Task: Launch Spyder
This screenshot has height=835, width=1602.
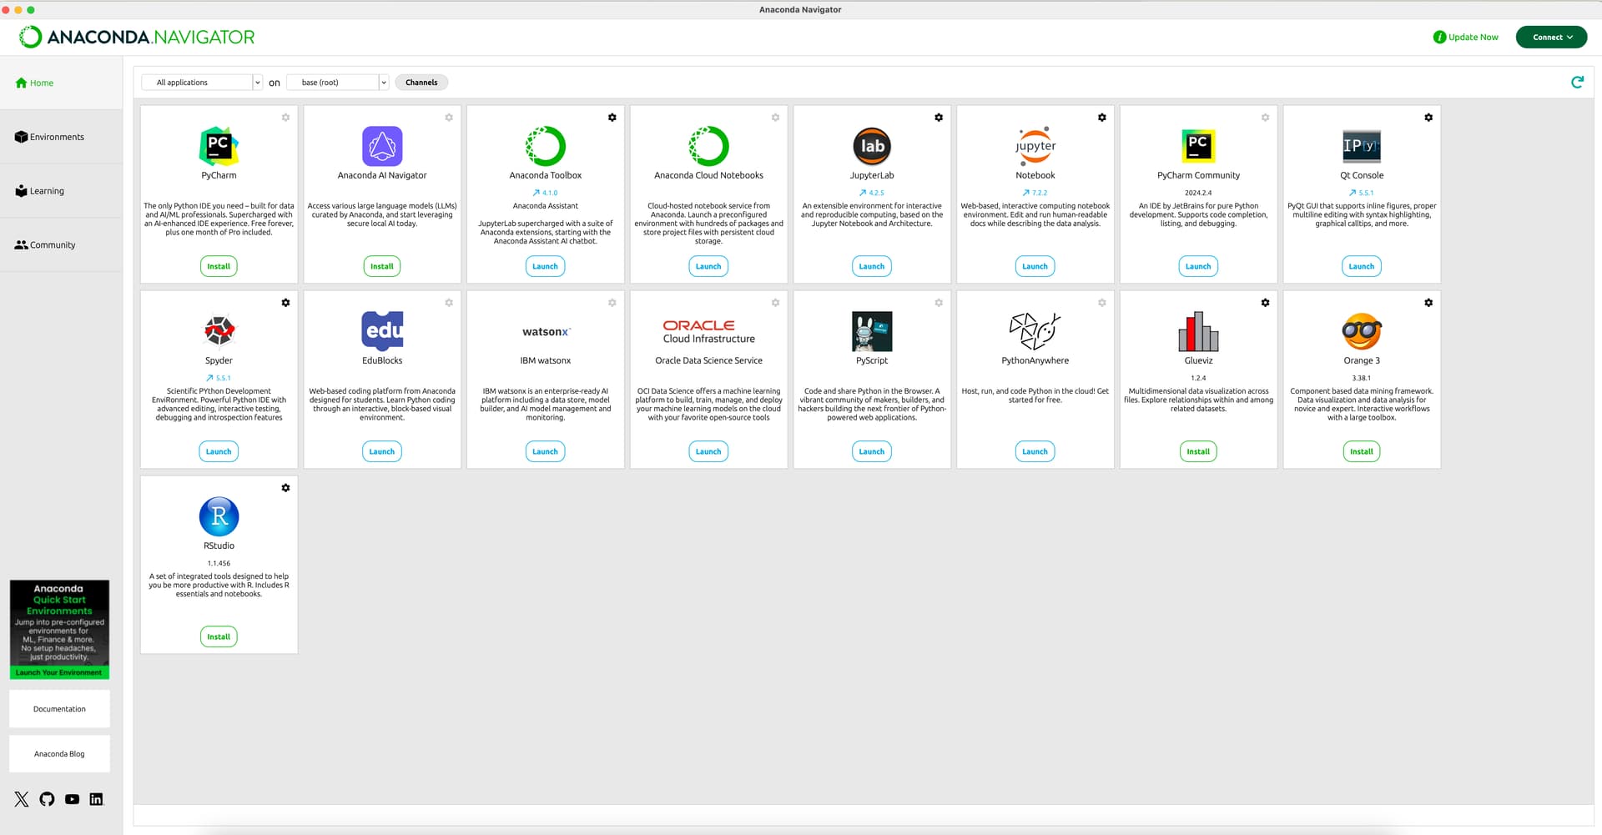Action: (219, 451)
